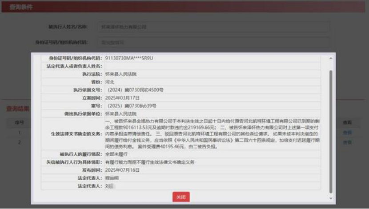Select case number (2025)冀0730执639号
The image size is (369, 209).
click(131, 106)
